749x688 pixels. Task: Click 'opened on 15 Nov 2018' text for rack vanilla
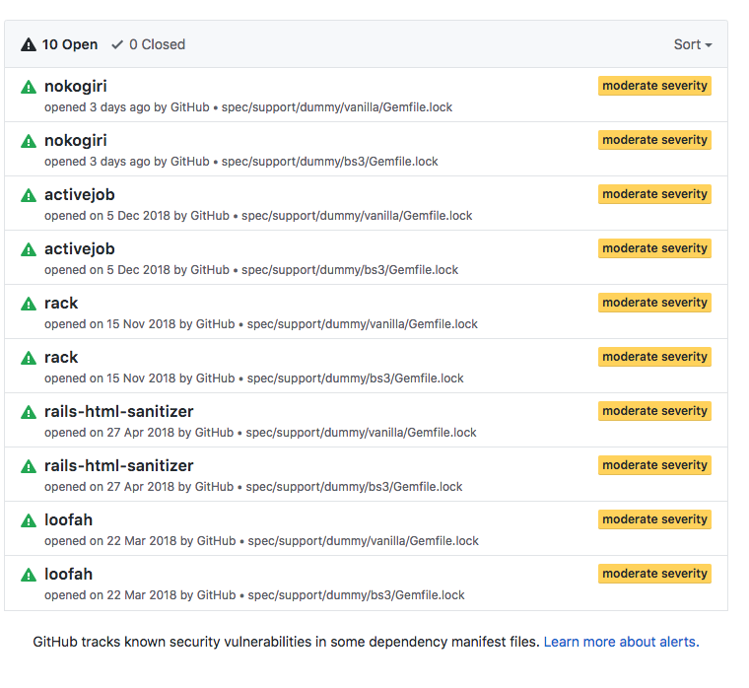tap(110, 324)
